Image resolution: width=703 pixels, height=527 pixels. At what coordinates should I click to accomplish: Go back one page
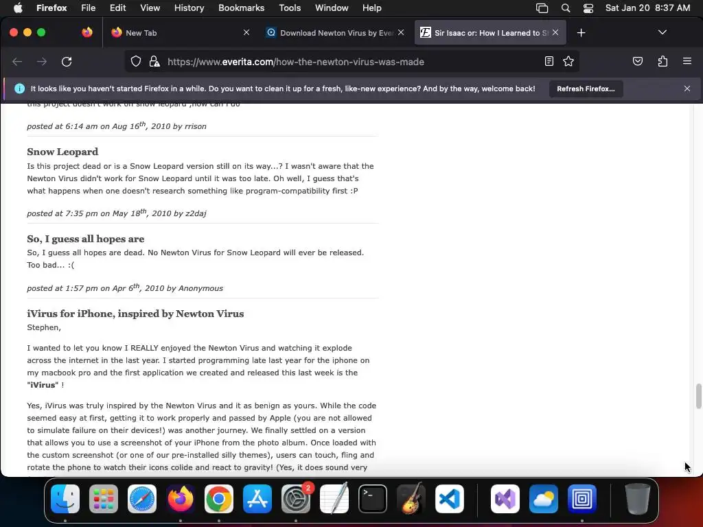tap(17, 62)
